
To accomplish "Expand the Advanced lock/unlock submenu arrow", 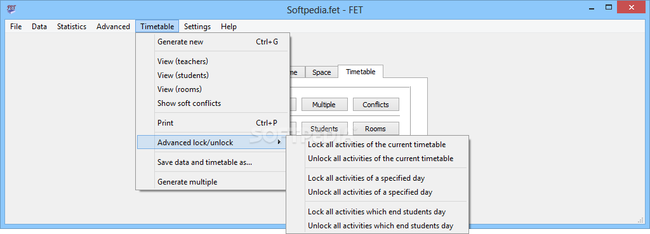I will tap(279, 143).
